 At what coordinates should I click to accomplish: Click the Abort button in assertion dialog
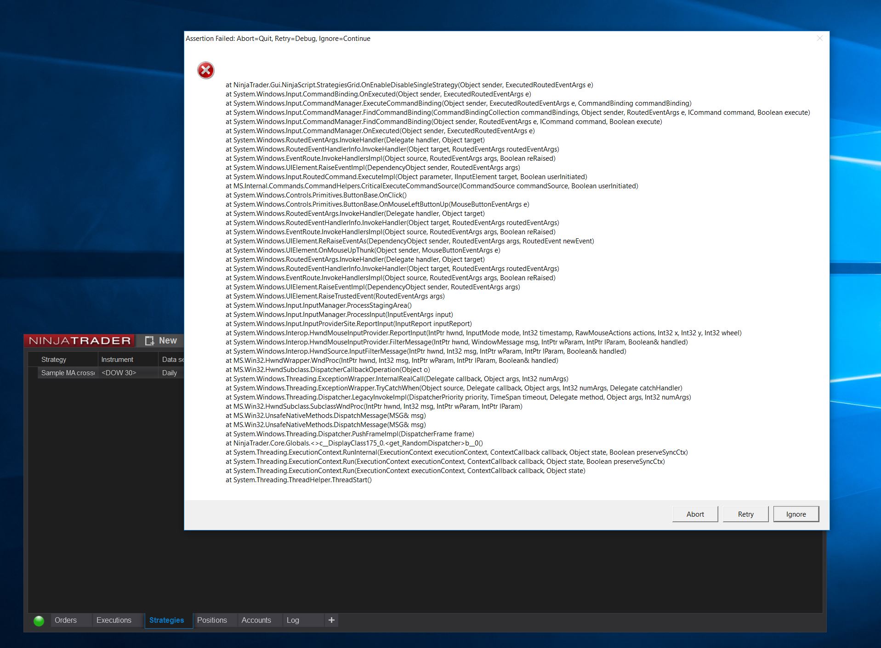[x=695, y=514]
